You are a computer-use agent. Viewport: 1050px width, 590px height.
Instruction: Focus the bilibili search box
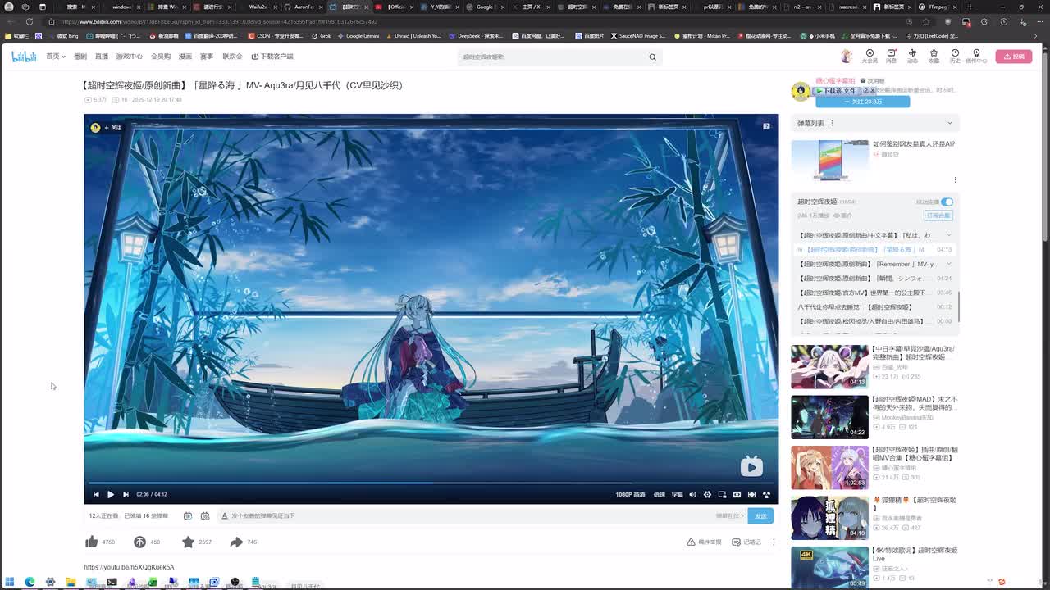(x=553, y=57)
